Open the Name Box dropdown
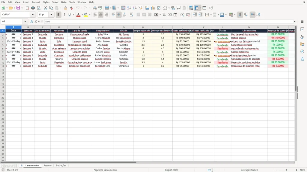This screenshot has height=172, width=307. tap(25, 21)
